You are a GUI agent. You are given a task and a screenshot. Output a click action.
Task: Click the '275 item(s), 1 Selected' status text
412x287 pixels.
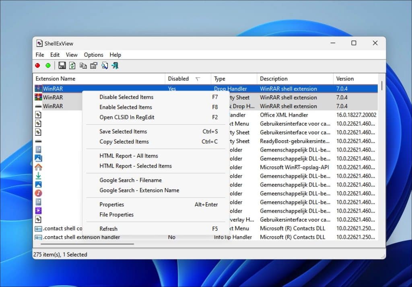click(60, 254)
